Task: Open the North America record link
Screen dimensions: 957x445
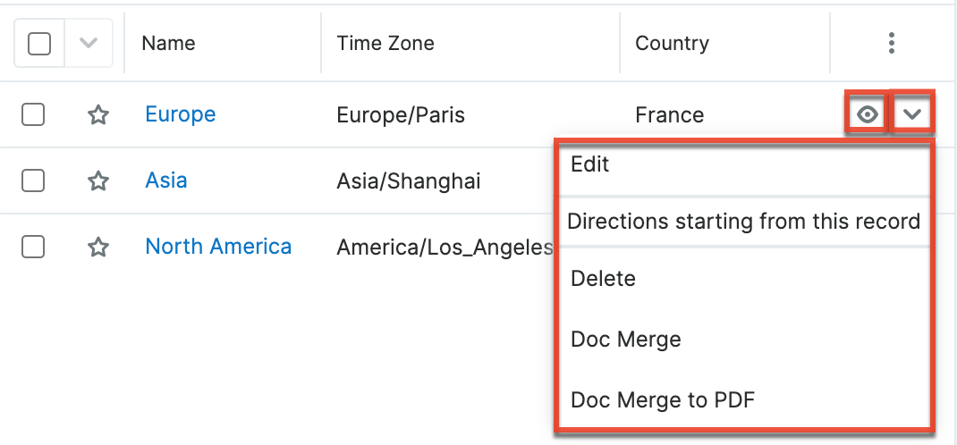Action: click(218, 247)
